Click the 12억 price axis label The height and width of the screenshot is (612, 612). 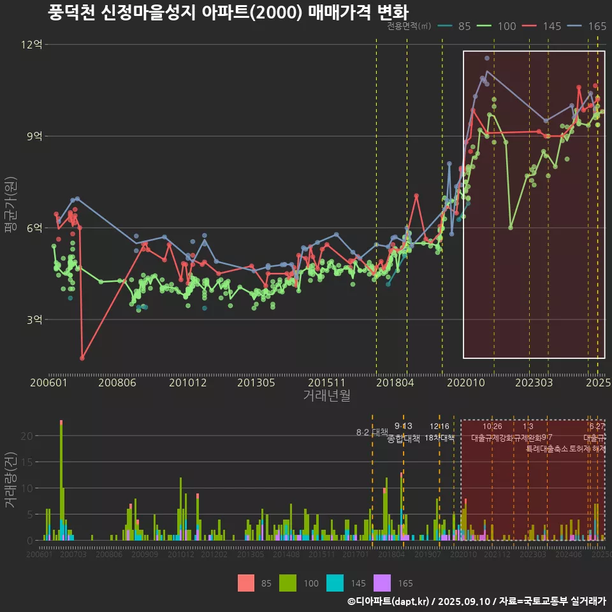click(x=32, y=45)
